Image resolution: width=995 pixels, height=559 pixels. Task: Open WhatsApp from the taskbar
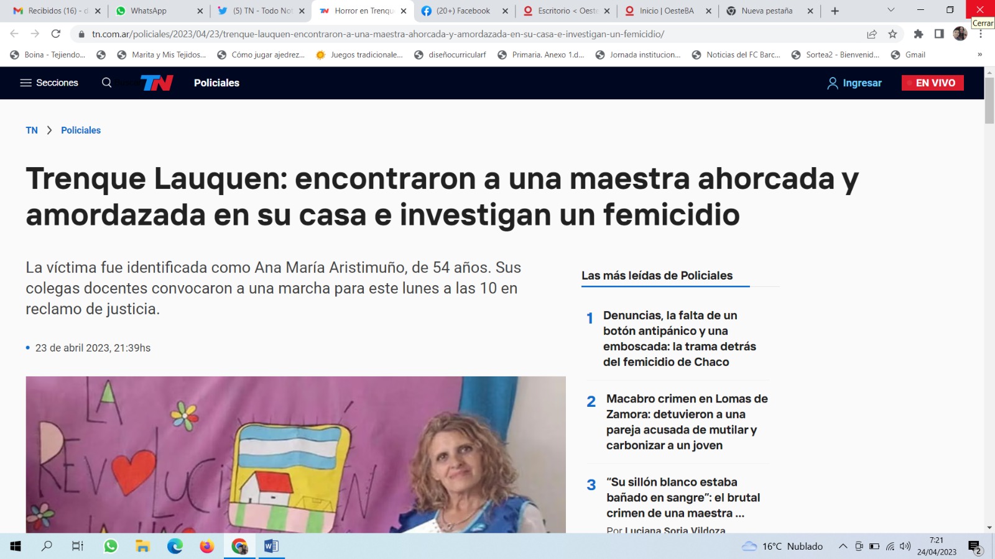[111, 546]
